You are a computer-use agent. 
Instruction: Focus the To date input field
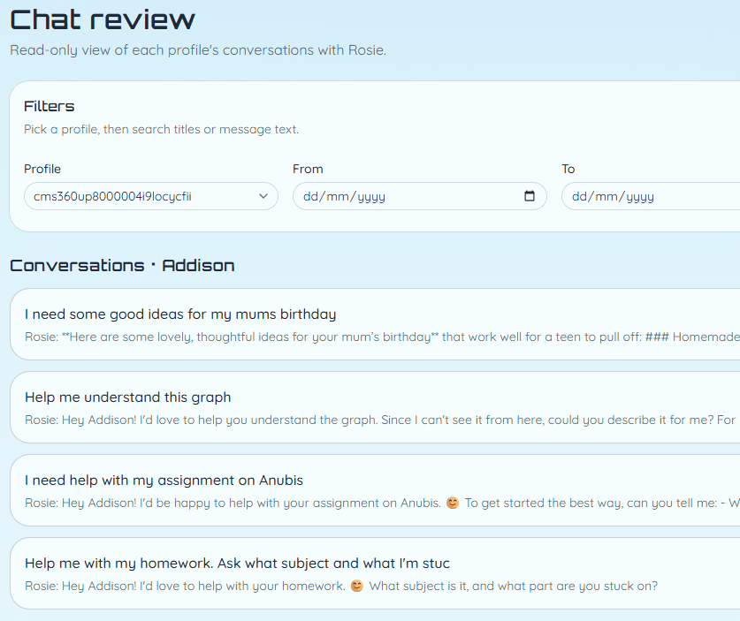[651, 196]
